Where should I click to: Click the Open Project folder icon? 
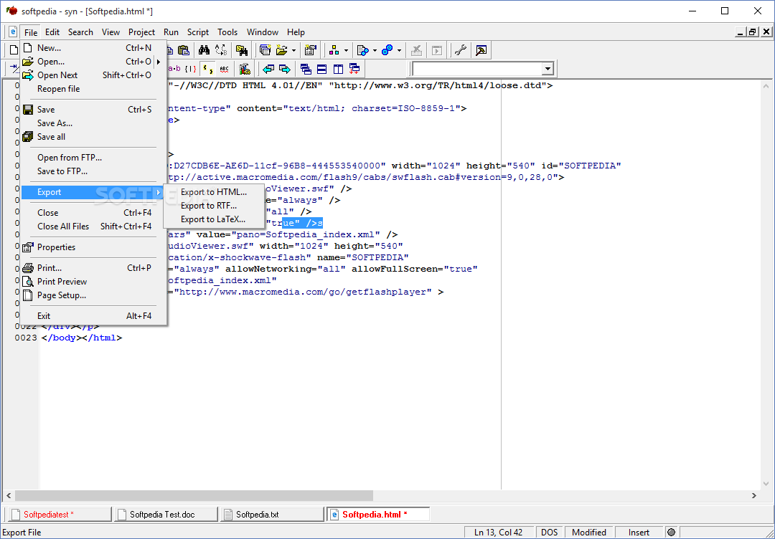(282, 50)
